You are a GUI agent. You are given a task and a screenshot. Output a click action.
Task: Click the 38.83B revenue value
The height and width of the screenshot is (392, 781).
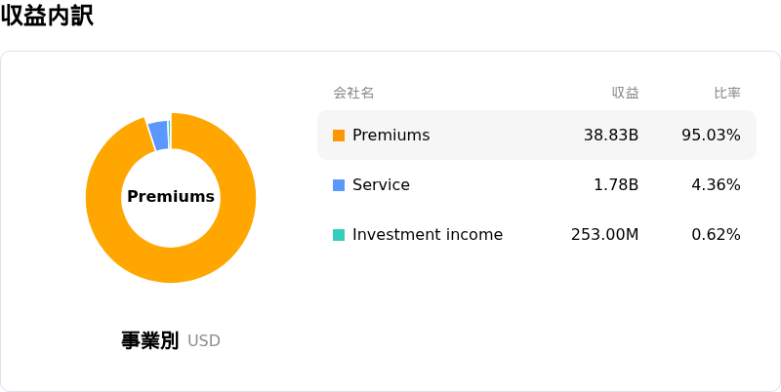click(x=611, y=136)
